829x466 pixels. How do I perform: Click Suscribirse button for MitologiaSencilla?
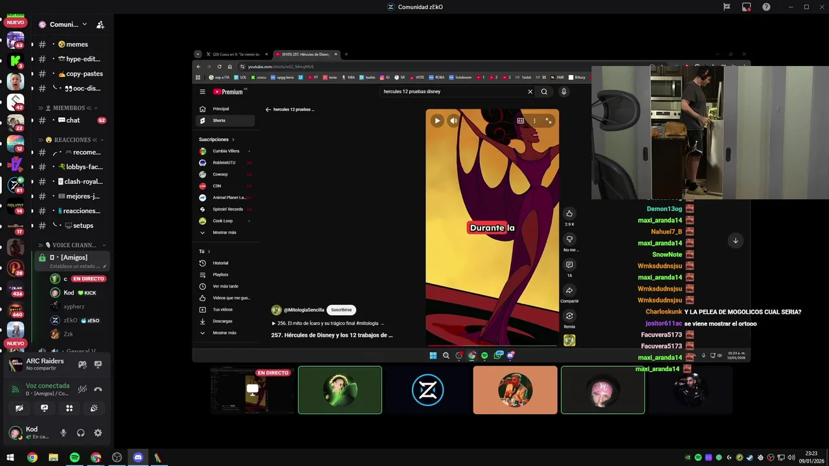[x=341, y=310]
